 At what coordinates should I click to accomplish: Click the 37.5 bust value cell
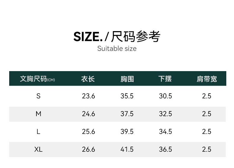pos(127,114)
